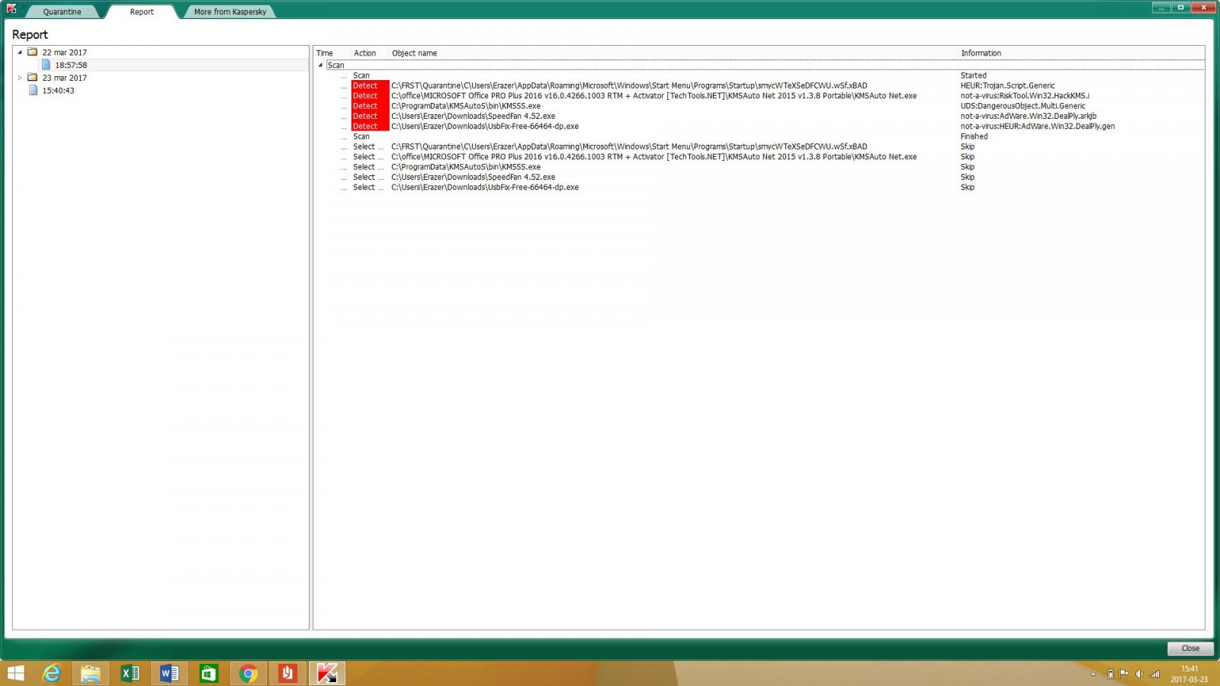Sort by Object name column header
1220x686 pixels.
click(x=415, y=53)
